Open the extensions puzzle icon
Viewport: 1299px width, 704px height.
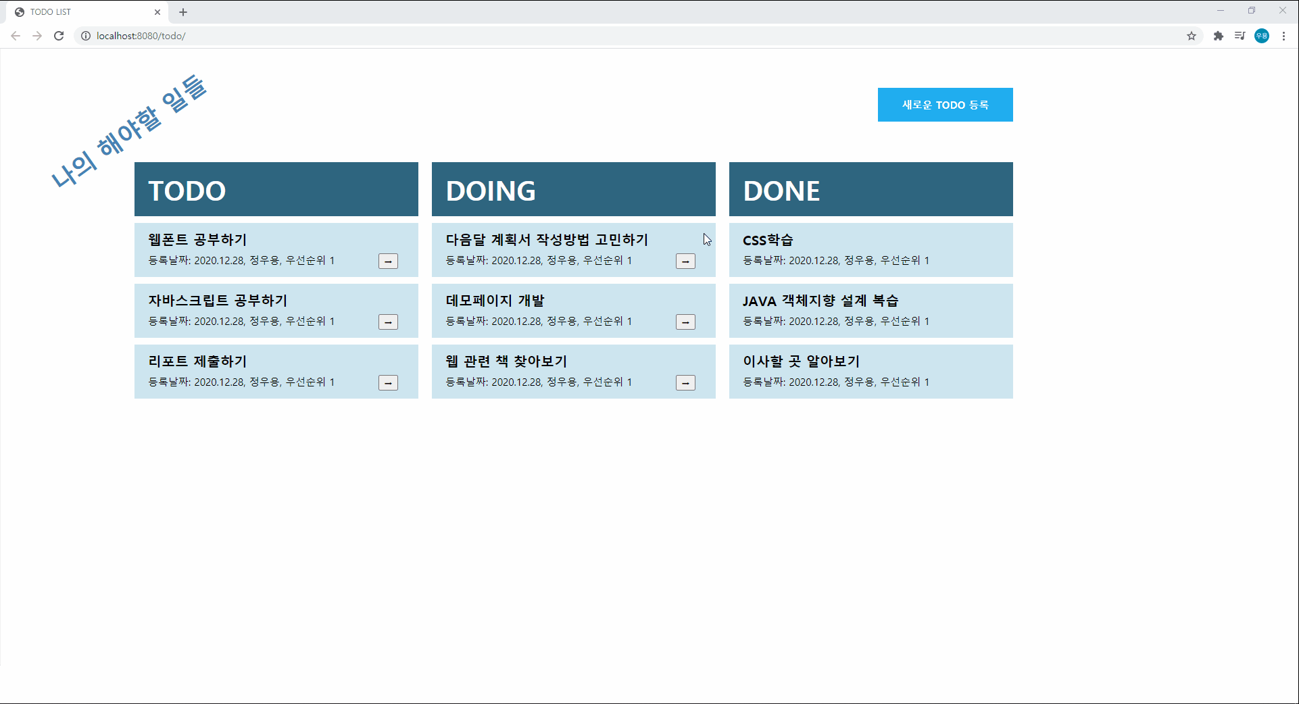(x=1218, y=36)
